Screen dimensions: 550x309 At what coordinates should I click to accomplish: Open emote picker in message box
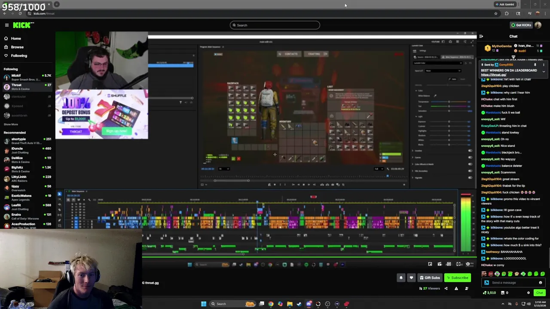541,283
